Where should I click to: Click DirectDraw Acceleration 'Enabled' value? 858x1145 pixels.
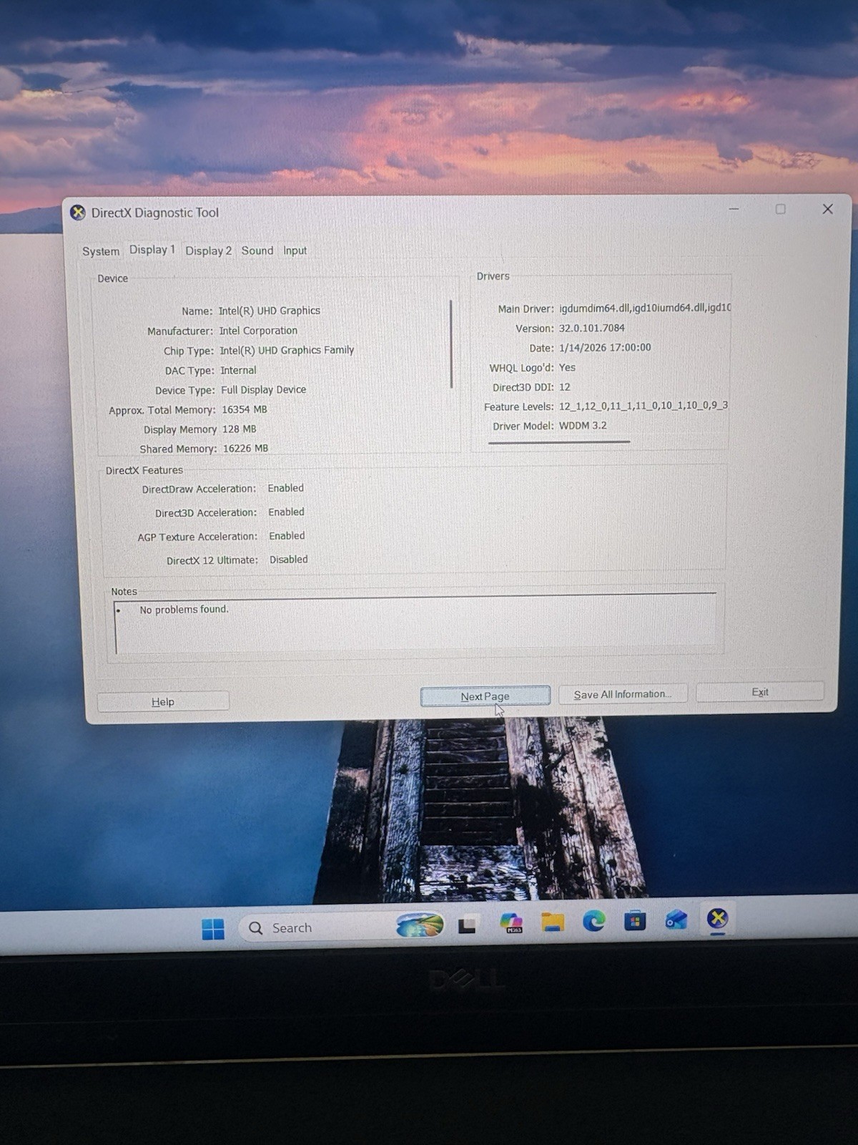(286, 488)
